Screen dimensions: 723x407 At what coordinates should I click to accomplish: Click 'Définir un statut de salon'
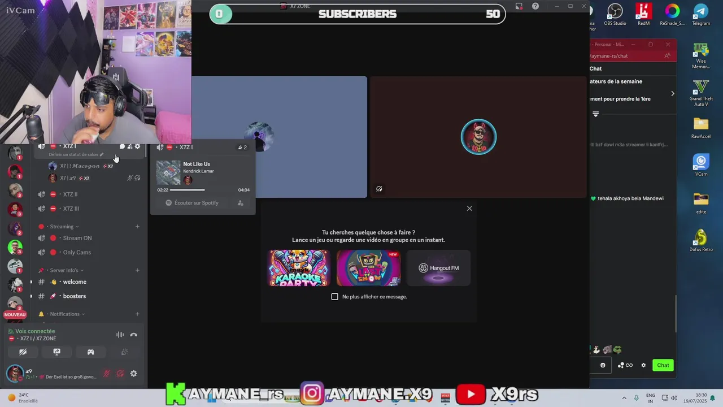tap(76, 154)
